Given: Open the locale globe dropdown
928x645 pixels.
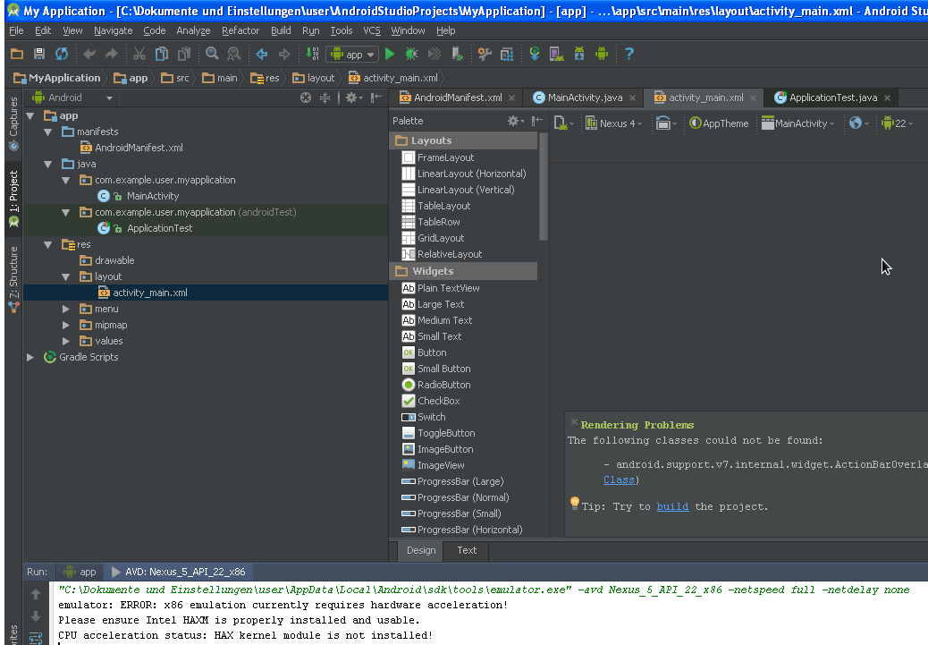Looking at the screenshot, I should [859, 123].
